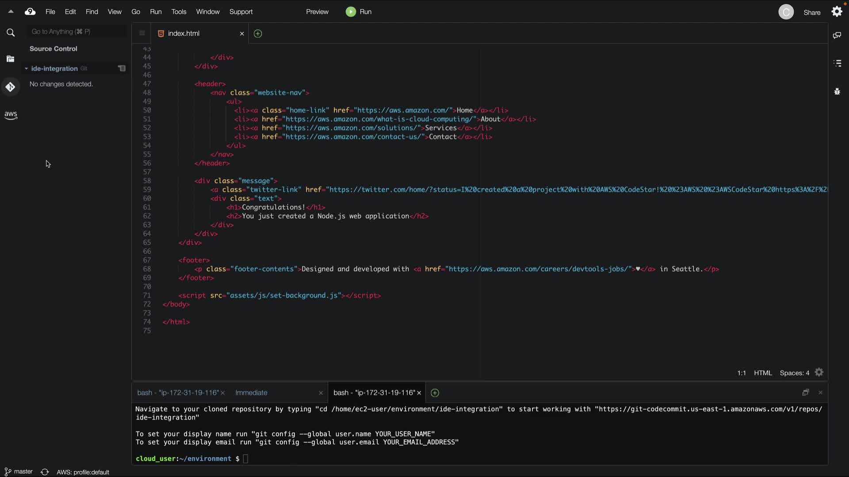Screen dimensions: 849x477
Task: Open the Spaces: 4 indentation selector
Action: [x=794, y=373]
